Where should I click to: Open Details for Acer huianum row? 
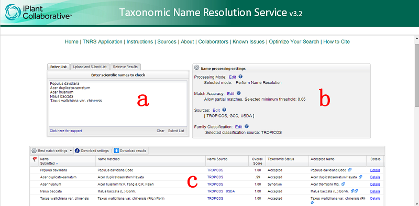coord(375,185)
